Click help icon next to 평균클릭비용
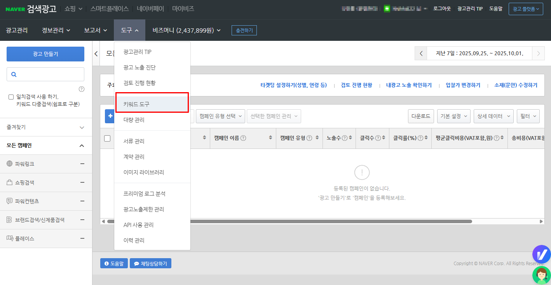 click(496, 138)
